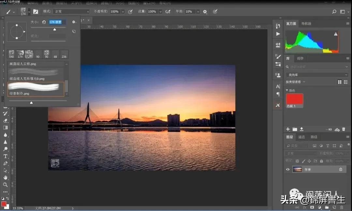The width and height of the screenshot is (352, 211).
Task: Select the Hand tool
Action: coord(5,177)
